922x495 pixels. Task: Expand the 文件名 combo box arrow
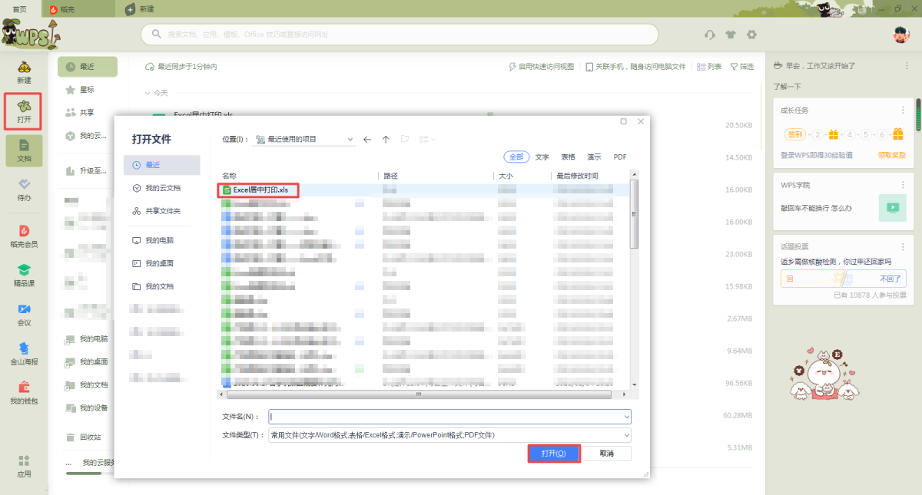point(626,417)
